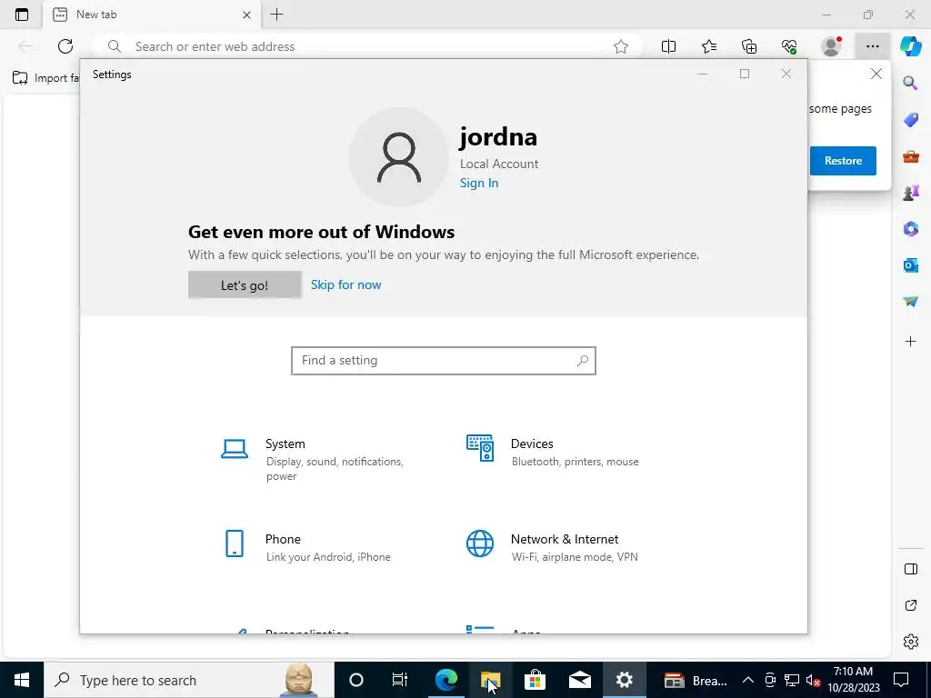Open Tools briefcase in Edge sidebar
This screenshot has height=698, width=931.
tap(910, 156)
